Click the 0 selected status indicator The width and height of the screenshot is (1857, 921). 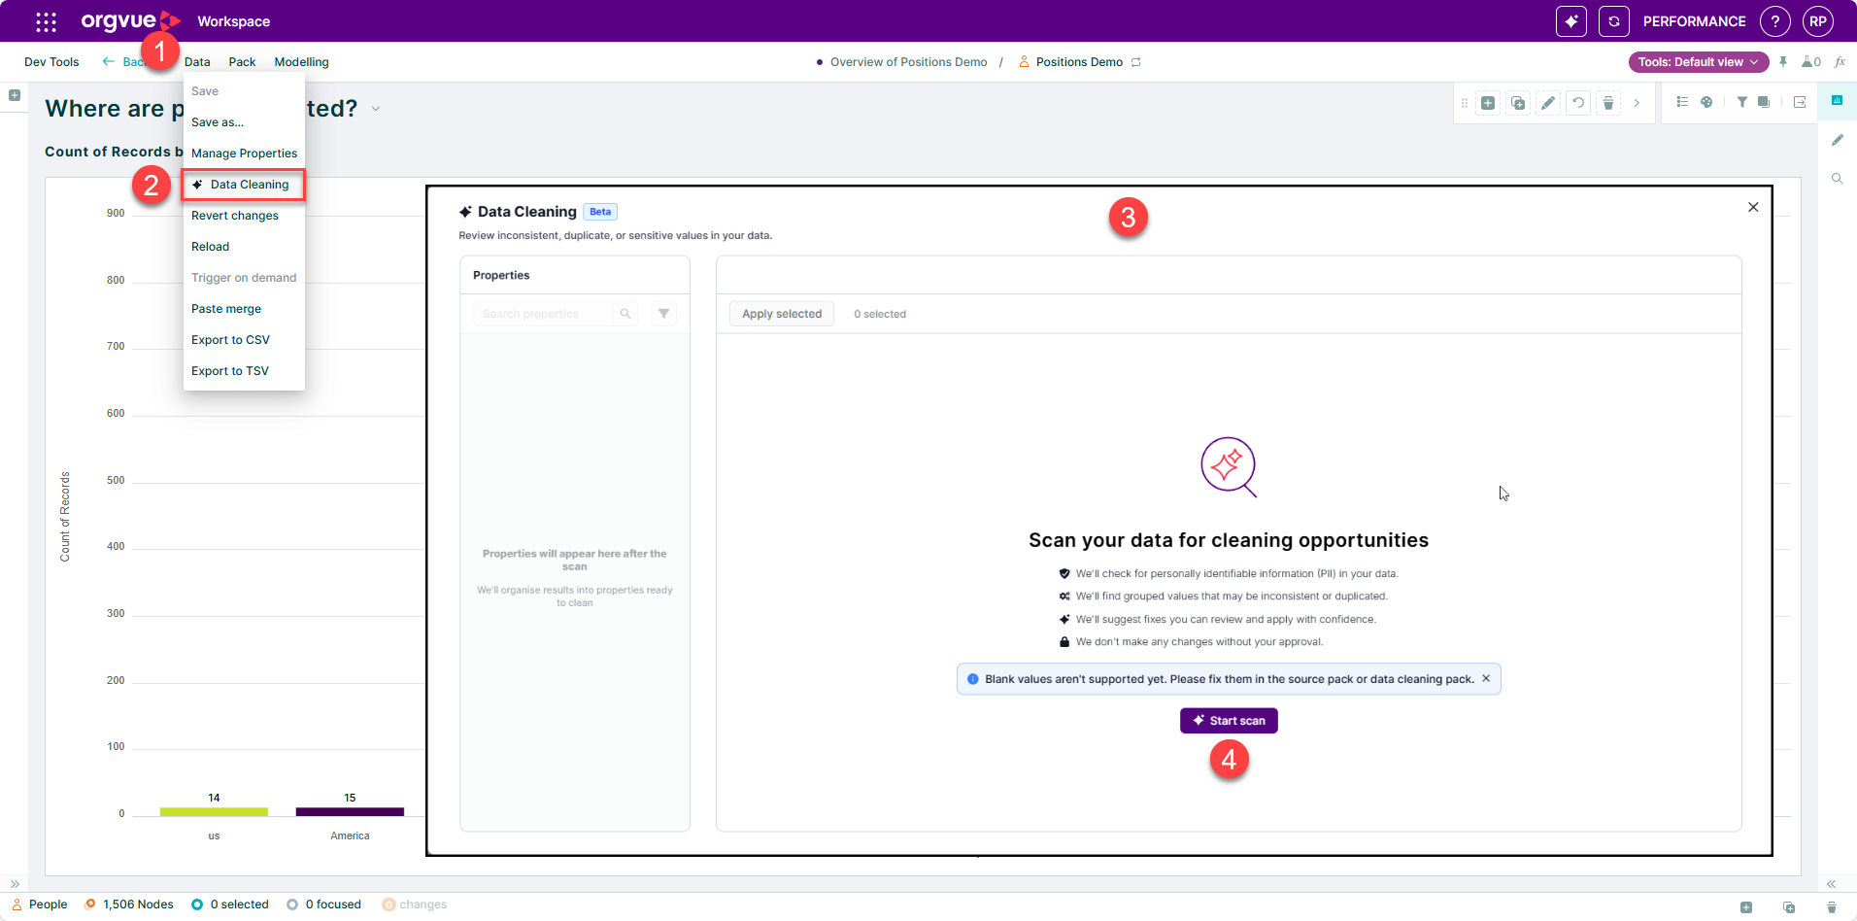pyautogui.click(x=230, y=904)
